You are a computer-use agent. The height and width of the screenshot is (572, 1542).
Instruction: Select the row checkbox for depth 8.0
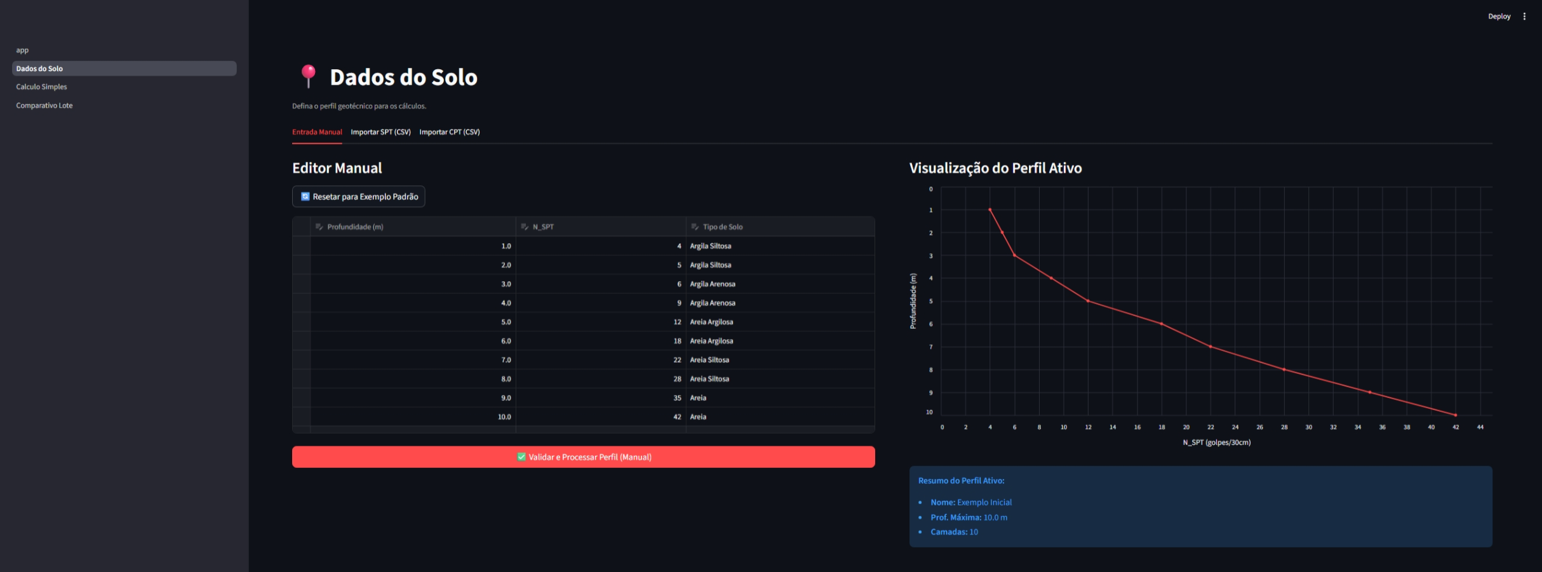[x=302, y=379]
